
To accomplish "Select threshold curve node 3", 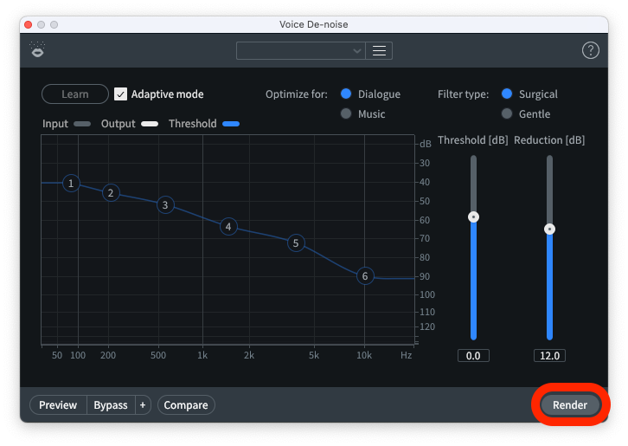I will tap(164, 205).
